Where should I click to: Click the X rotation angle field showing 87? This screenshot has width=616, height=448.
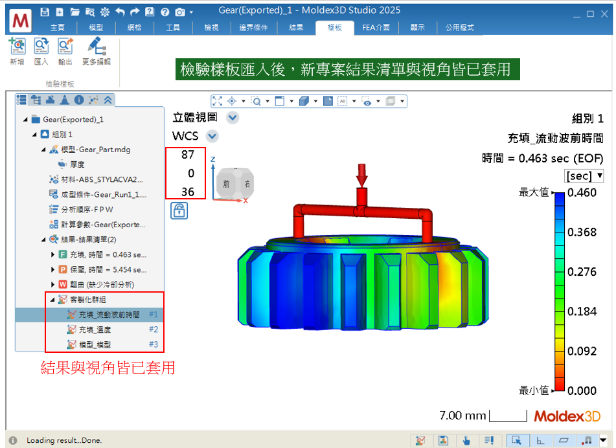click(187, 155)
